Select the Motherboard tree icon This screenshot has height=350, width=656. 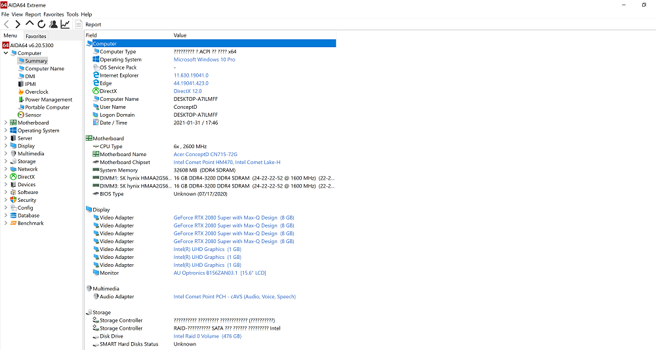tap(13, 123)
